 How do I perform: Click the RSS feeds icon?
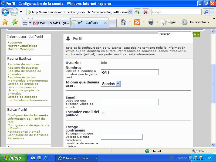tap(137, 22)
